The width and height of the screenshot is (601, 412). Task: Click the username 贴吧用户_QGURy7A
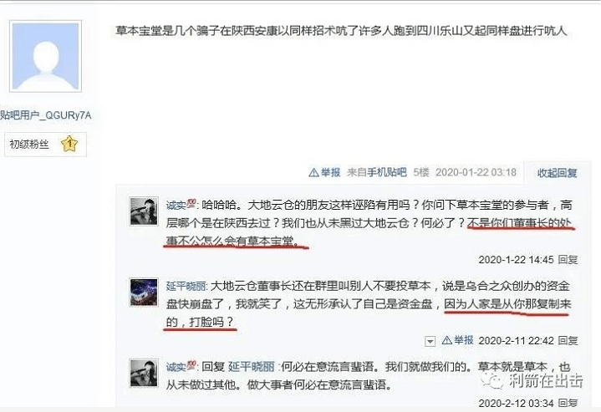[46, 115]
